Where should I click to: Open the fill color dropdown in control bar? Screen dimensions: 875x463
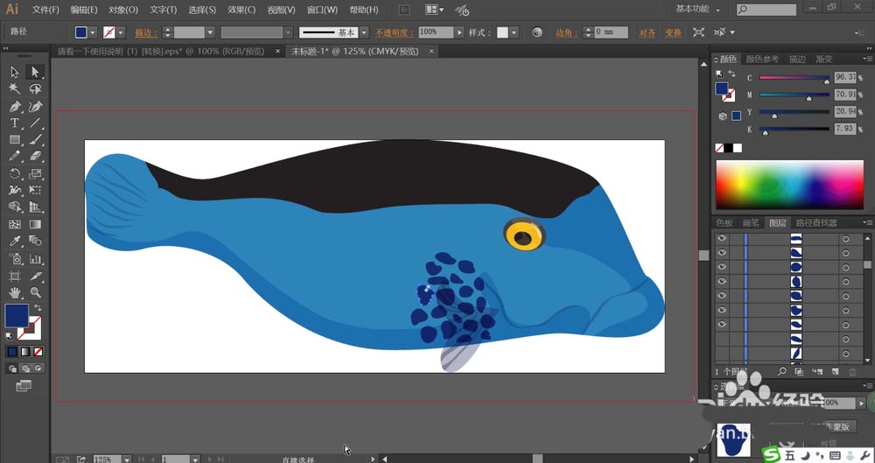94,32
